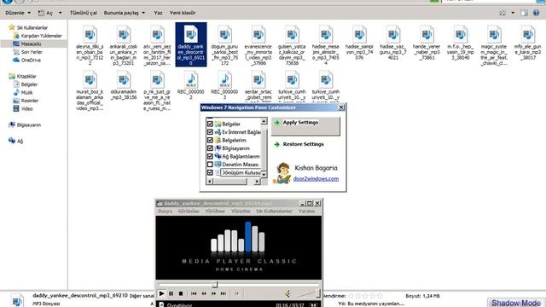The width and height of the screenshot is (546, 307).
Task: Toggle the preview pane icon
Action: [525, 13]
